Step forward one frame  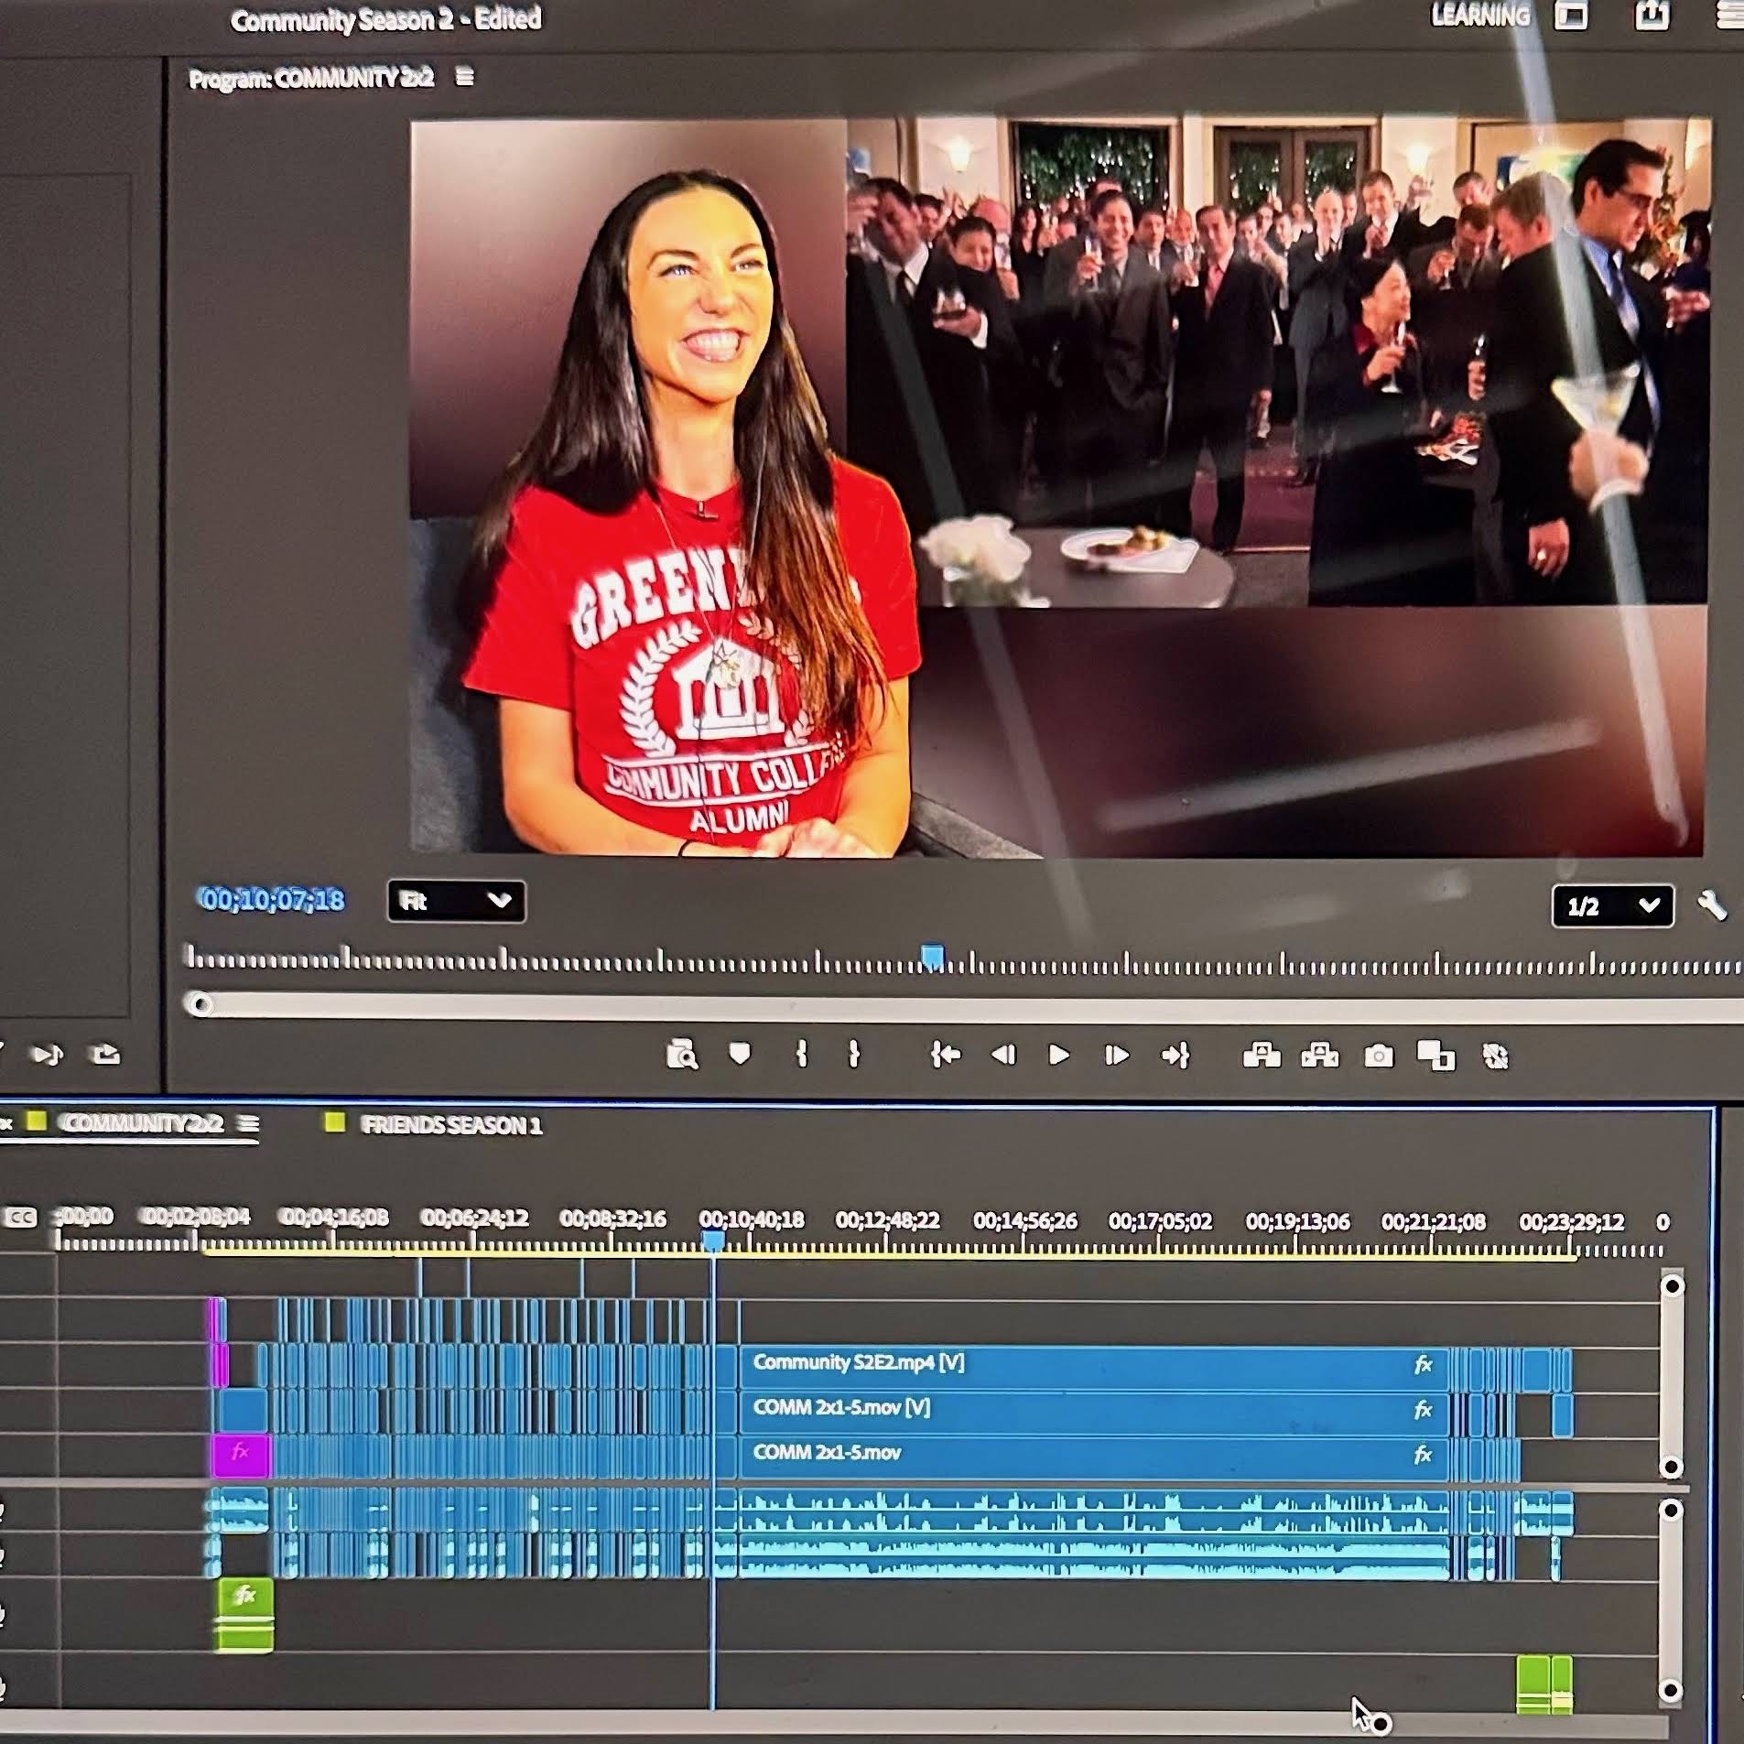tap(1116, 1056)
